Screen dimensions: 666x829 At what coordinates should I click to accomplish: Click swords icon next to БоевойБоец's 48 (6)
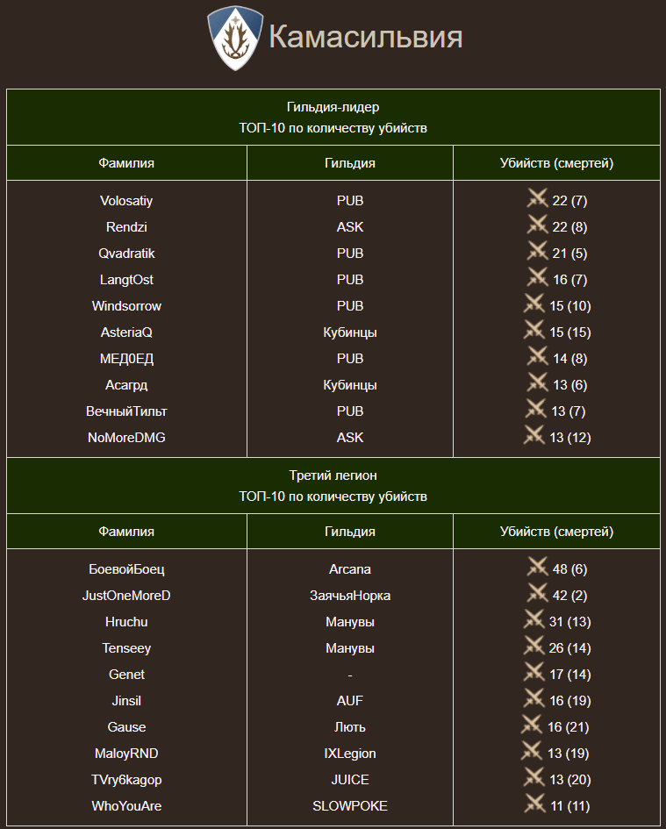click(537, 568)
